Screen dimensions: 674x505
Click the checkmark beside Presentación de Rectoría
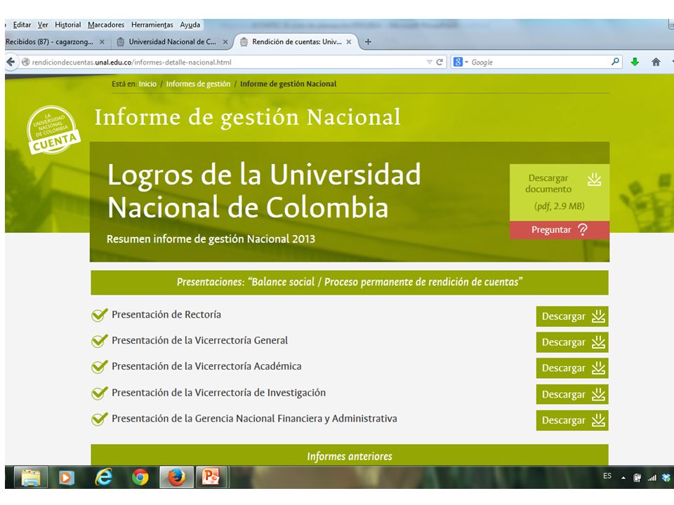click(x=99, y=315)
